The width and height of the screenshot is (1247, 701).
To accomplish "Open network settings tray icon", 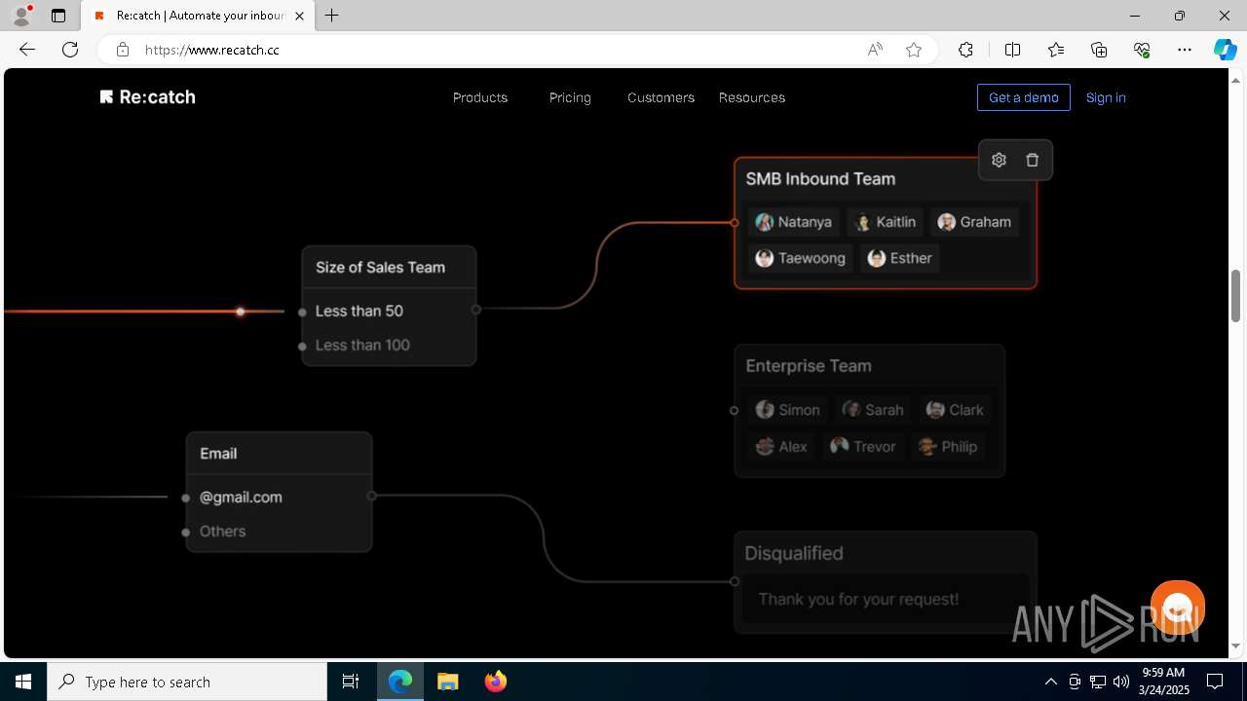I will 1098,682.
